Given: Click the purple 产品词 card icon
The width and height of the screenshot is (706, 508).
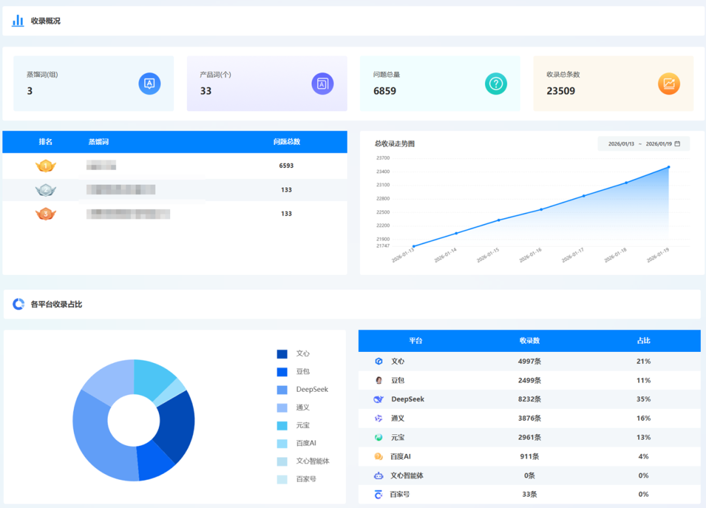Looking at the screenshot, I should click(x=322, y=84).
